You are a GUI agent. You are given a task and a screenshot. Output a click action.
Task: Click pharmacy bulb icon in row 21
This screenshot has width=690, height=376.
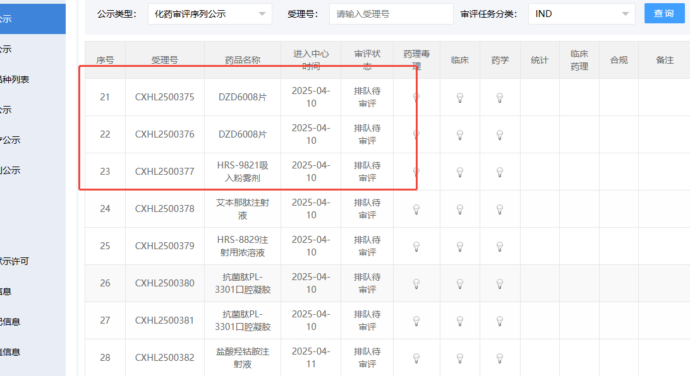tap(500, 98)
